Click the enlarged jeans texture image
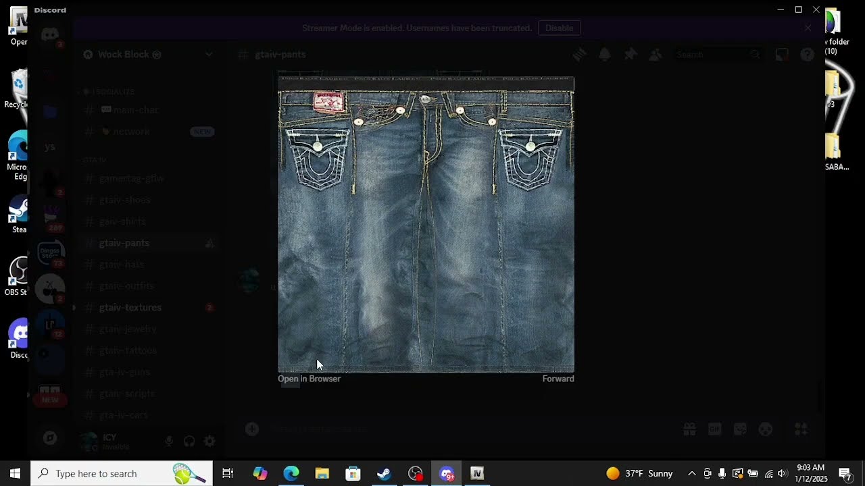 point(426,224)
